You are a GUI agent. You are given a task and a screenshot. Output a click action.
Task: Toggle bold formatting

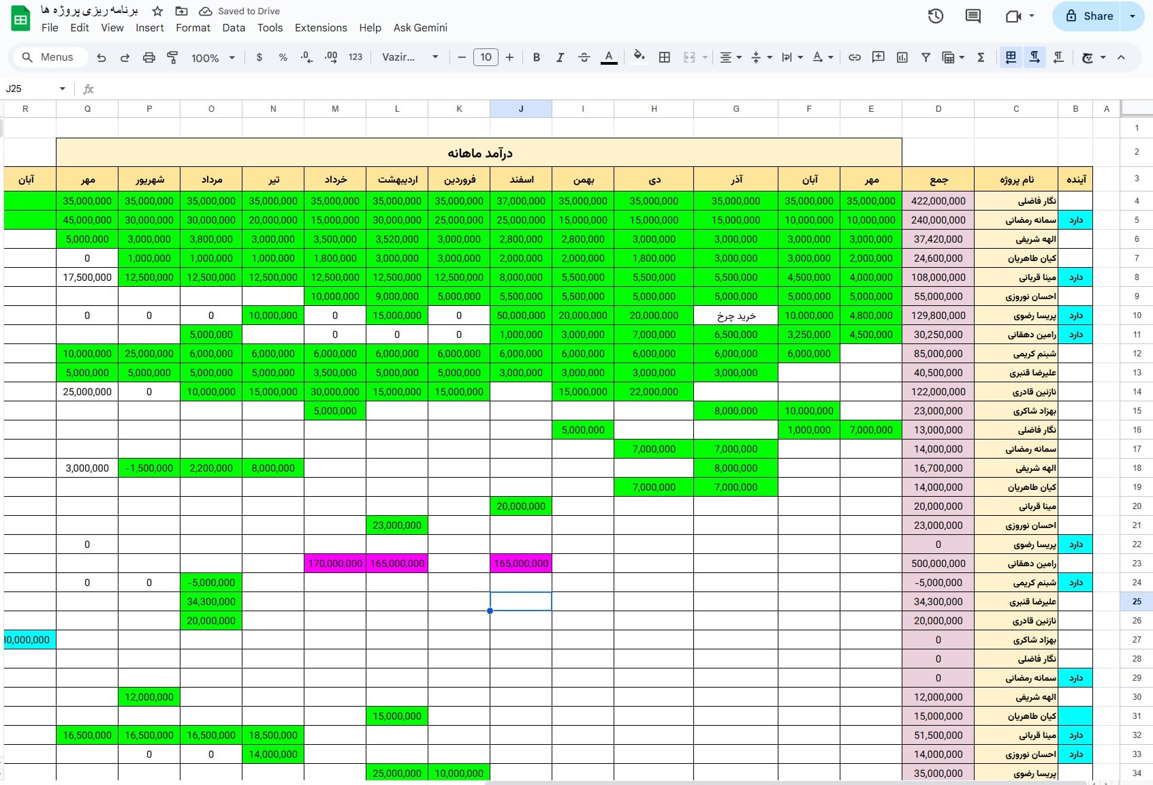[536, 57]
